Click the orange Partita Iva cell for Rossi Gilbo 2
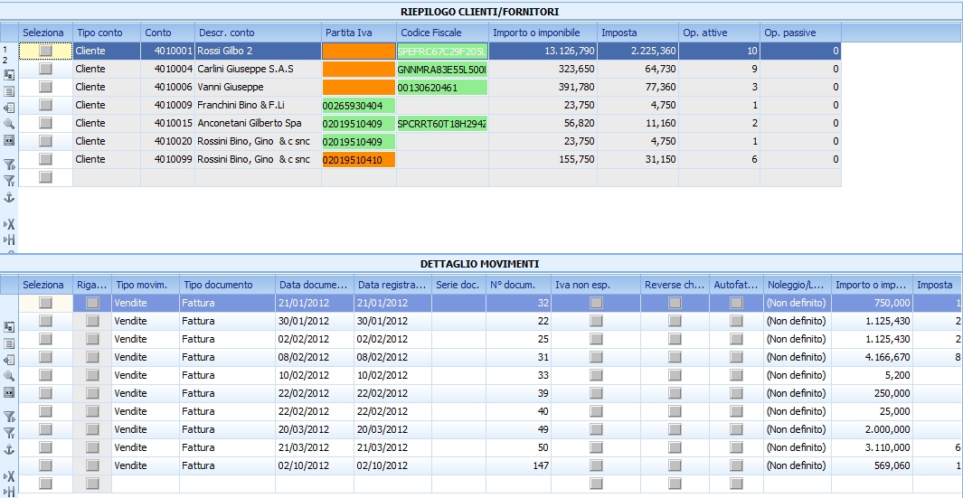This screenshot has height=498, width=963. click(358, 51)
